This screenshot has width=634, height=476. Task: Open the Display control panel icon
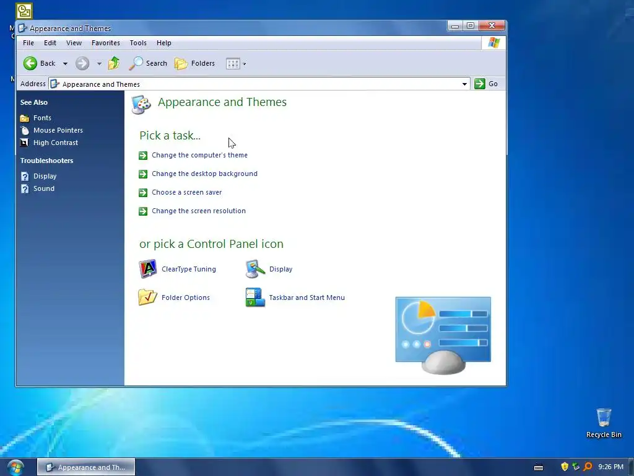[255, 269]
